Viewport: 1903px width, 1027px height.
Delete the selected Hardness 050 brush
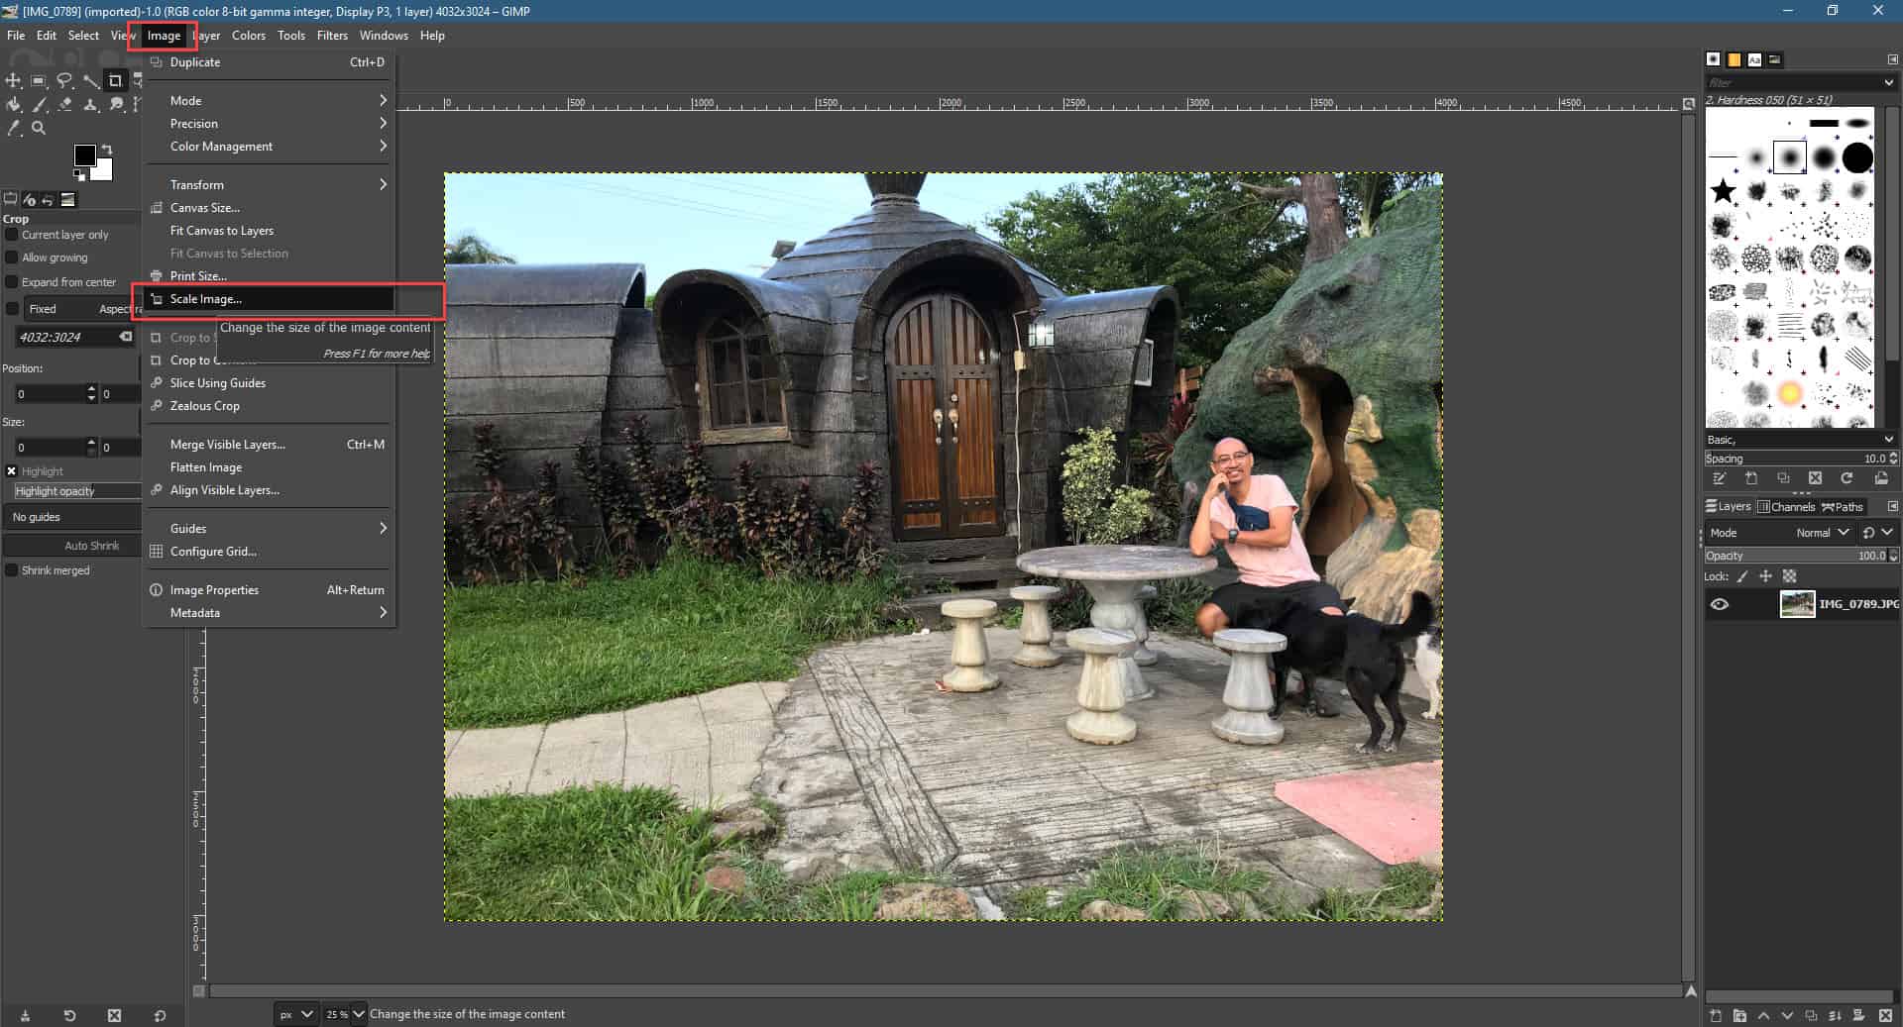click(x=1817, y=478)
